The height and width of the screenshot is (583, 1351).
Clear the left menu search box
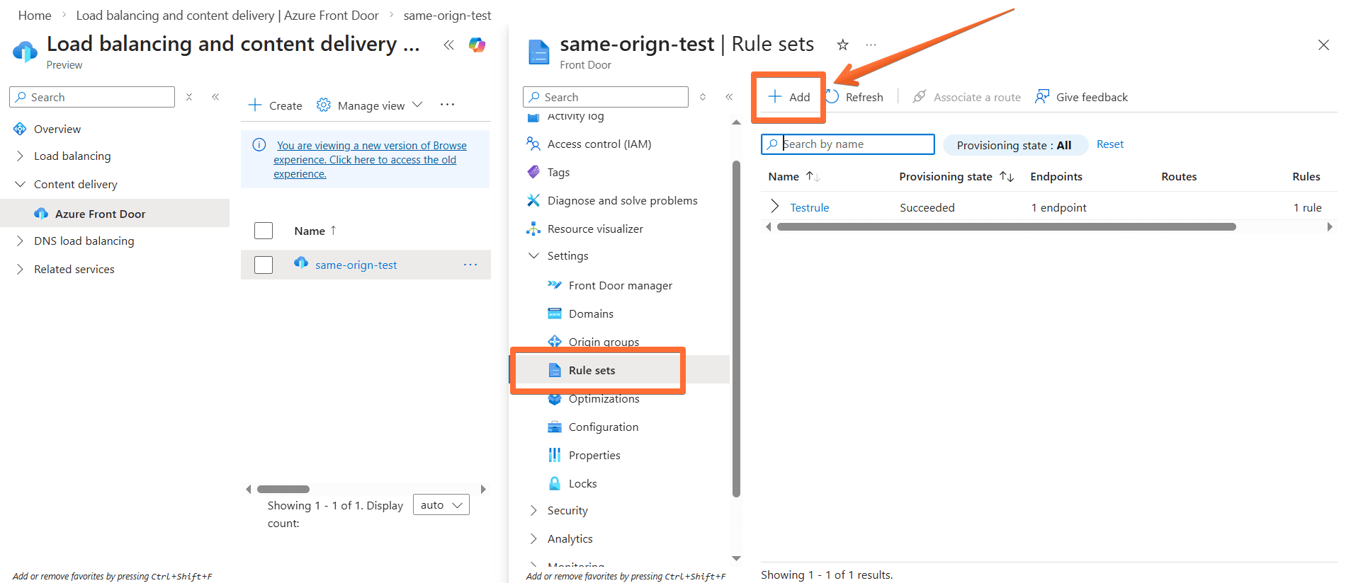point(189,97)
